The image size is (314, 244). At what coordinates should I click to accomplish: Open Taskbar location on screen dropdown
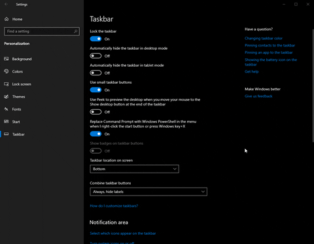point(134,169)
